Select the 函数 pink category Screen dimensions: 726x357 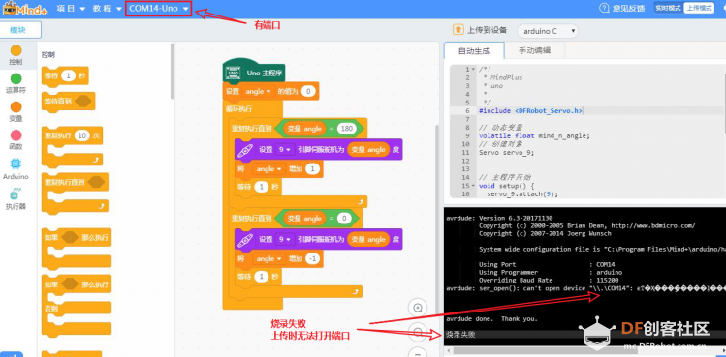click(16, 135)
